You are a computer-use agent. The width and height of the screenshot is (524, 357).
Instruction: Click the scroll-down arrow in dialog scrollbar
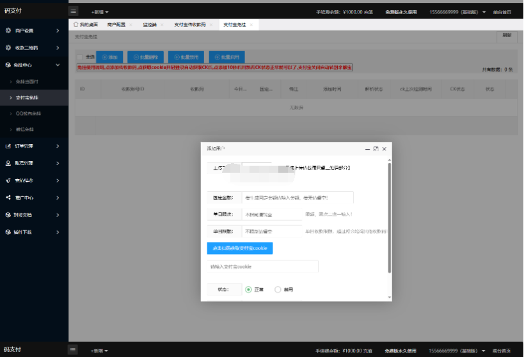point(390,297)
